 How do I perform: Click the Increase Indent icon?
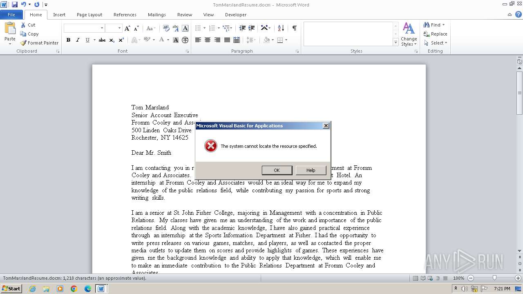click(x=252, y=28)
